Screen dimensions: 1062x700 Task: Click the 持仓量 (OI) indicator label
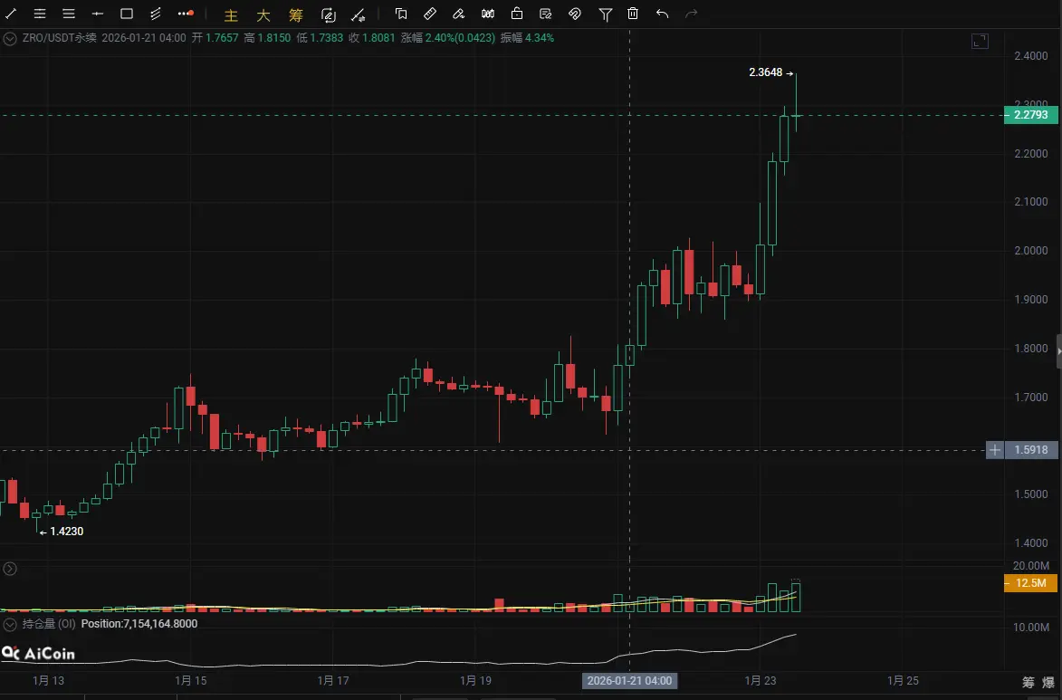pyautogui.click(x=49, y=623)
